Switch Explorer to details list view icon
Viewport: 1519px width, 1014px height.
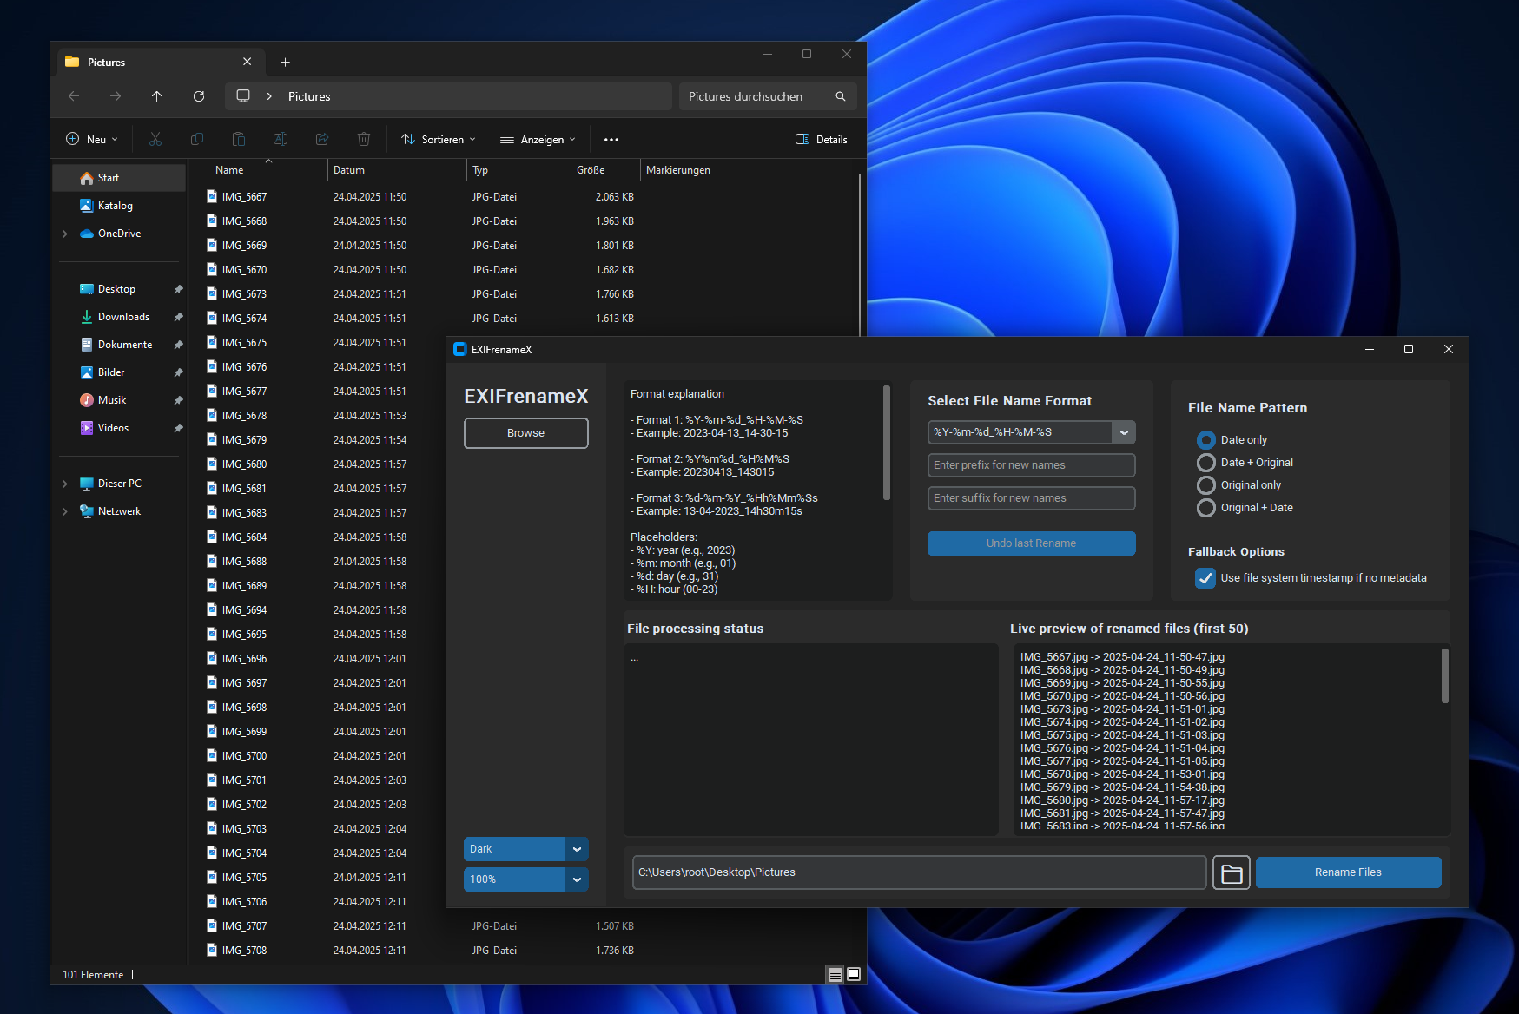click(x=835, y=974)
